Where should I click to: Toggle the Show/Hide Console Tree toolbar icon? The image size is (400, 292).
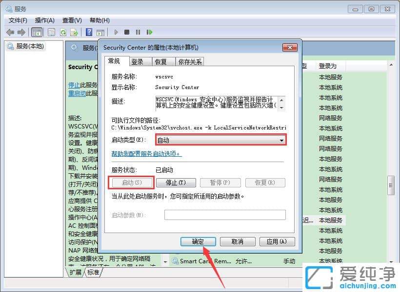pyautogui.click(x=36, y=32)
